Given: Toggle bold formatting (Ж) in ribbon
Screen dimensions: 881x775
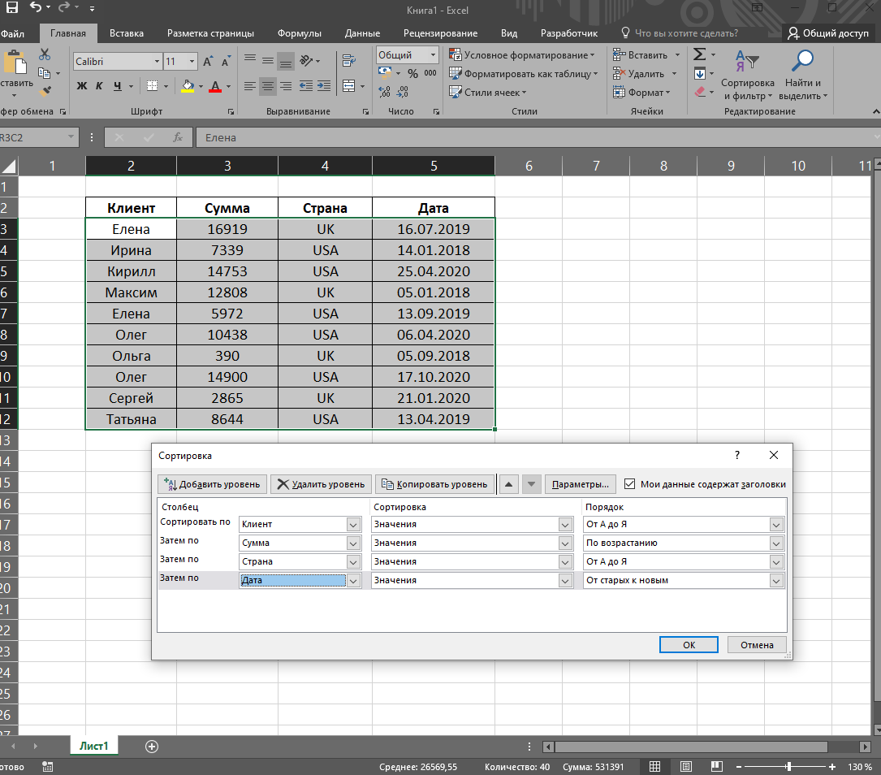Looking at the screenshot, I should [82, 86].
